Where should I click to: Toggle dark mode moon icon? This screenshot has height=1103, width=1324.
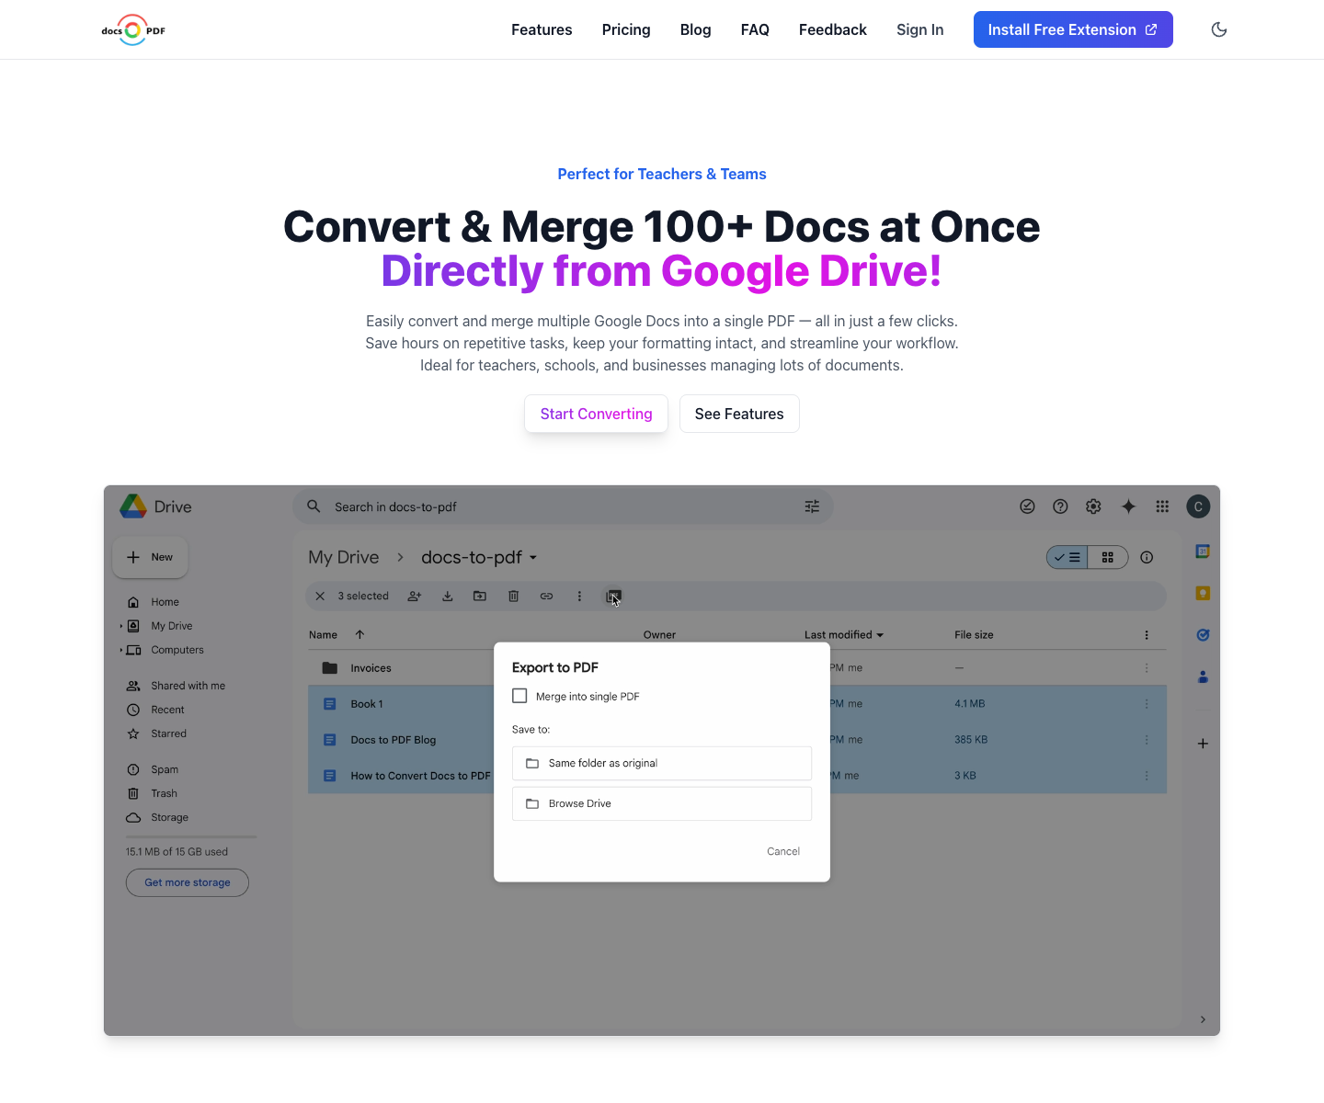(x=1219, y=29)
